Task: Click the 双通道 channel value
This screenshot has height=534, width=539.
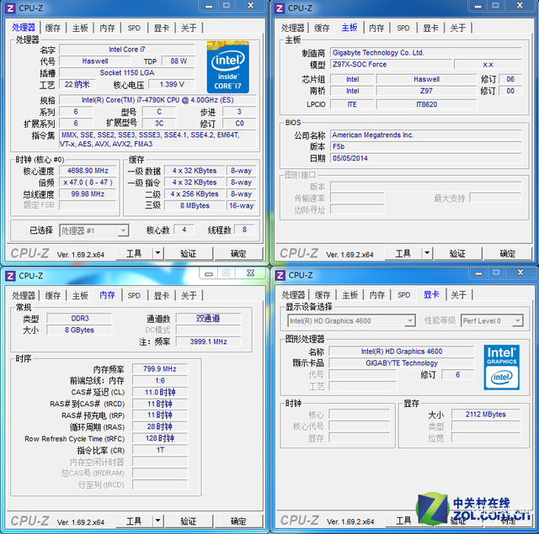Action: coord(208,318)
